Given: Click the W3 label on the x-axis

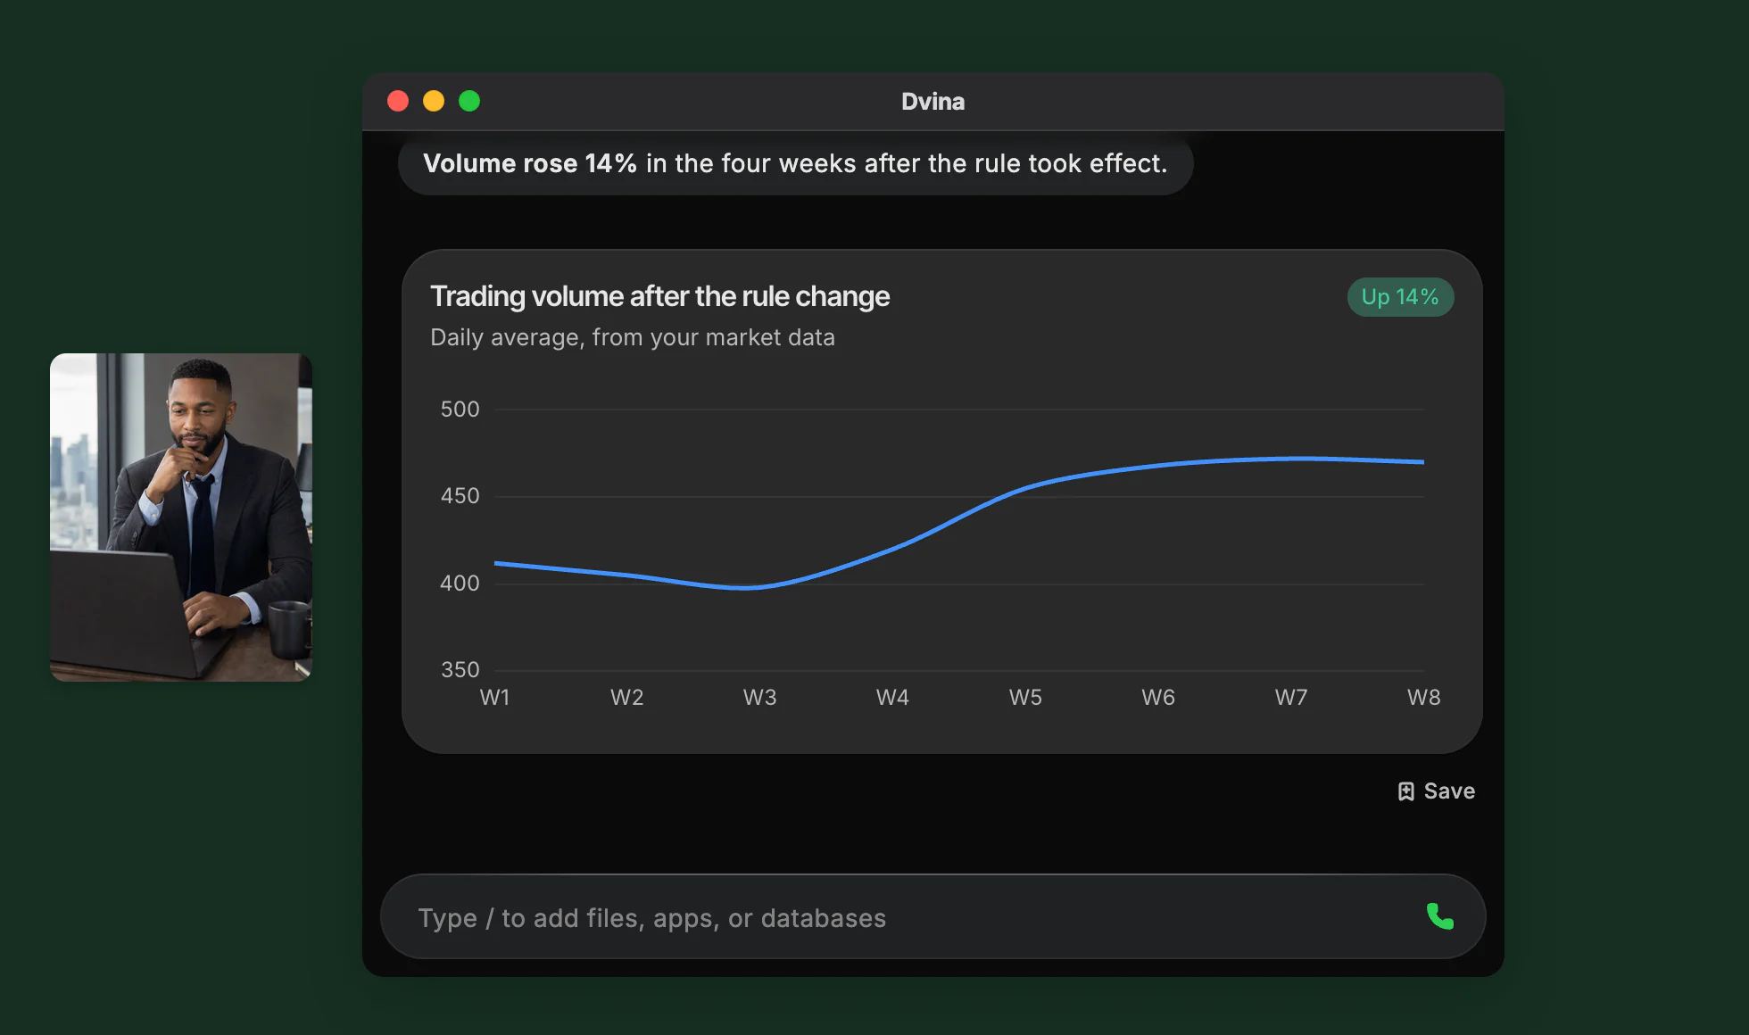Looking at the screenshot, I should [x=760, y=697].
